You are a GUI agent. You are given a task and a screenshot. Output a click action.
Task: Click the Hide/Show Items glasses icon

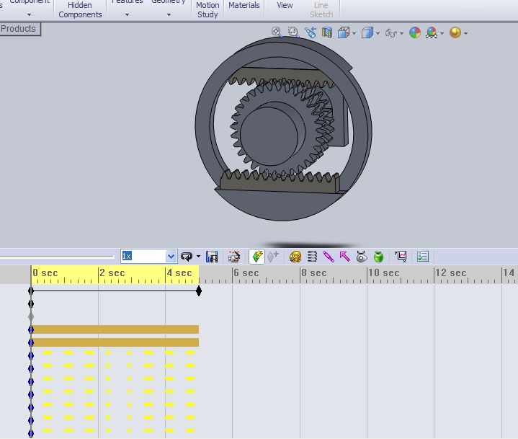click(x=391, y=33)
